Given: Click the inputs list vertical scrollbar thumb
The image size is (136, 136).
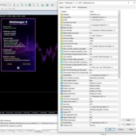Looking at the screenshot, I should click(x=119, y=45).
